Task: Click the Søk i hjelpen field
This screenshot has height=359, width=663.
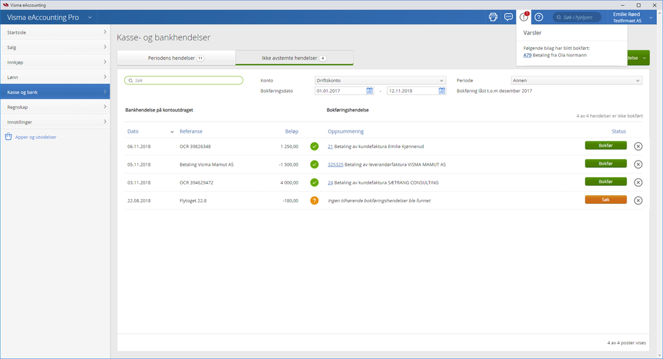Action: [577, 17]
